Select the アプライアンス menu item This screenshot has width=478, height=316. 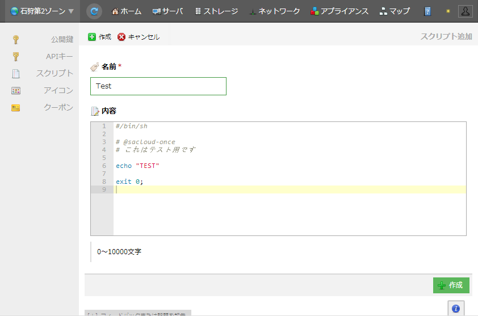(339, 11)
